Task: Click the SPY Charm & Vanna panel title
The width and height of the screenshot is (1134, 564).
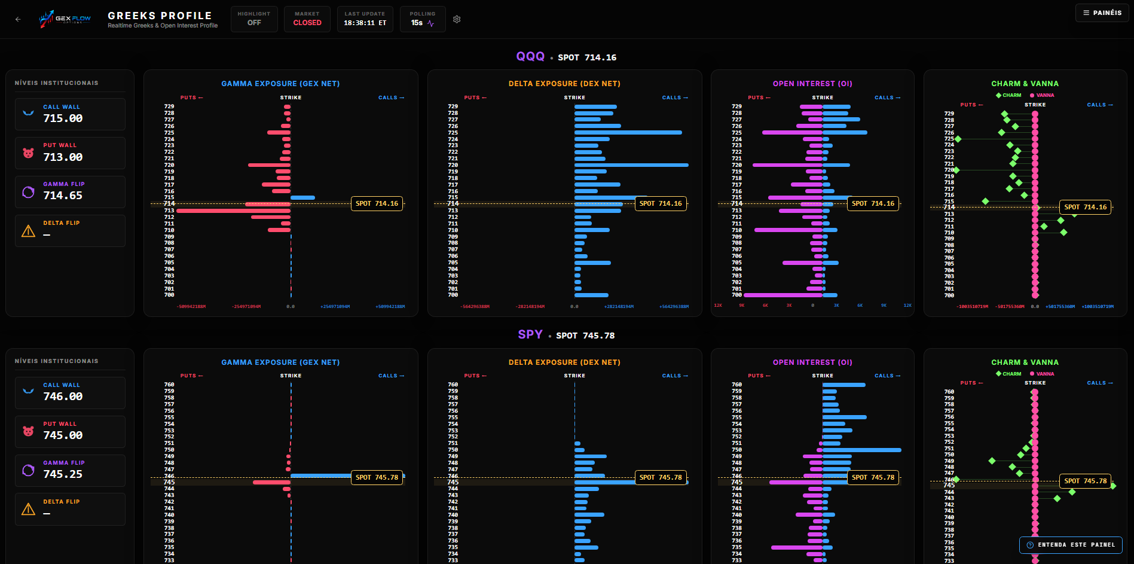Action: tap(1025, 362)
